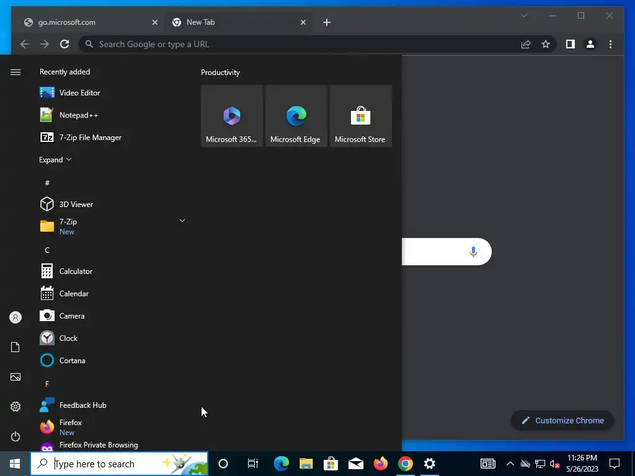Open Microsoft Store from the taskbar
This screenshot has width=635, height=476.
pyautogui.click(x=331, y=464)
